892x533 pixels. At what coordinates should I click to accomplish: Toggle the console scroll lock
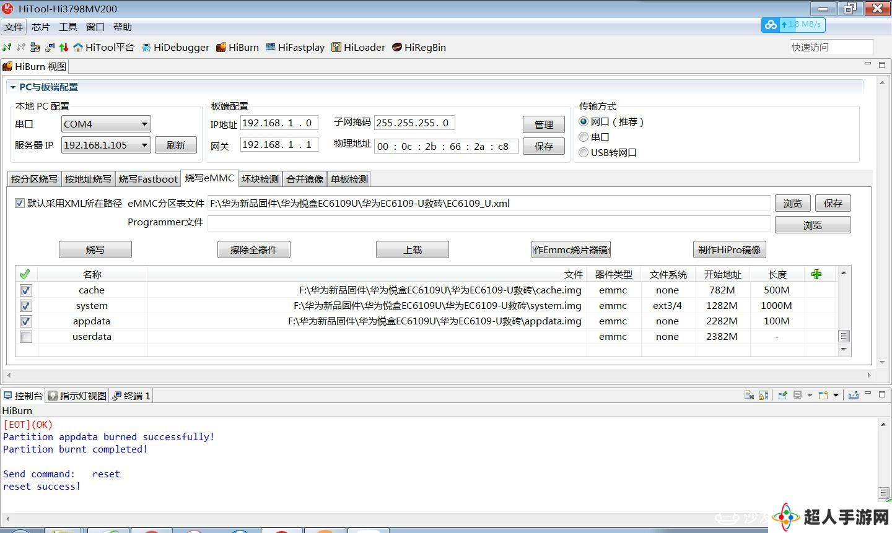[x=764, y=395]
